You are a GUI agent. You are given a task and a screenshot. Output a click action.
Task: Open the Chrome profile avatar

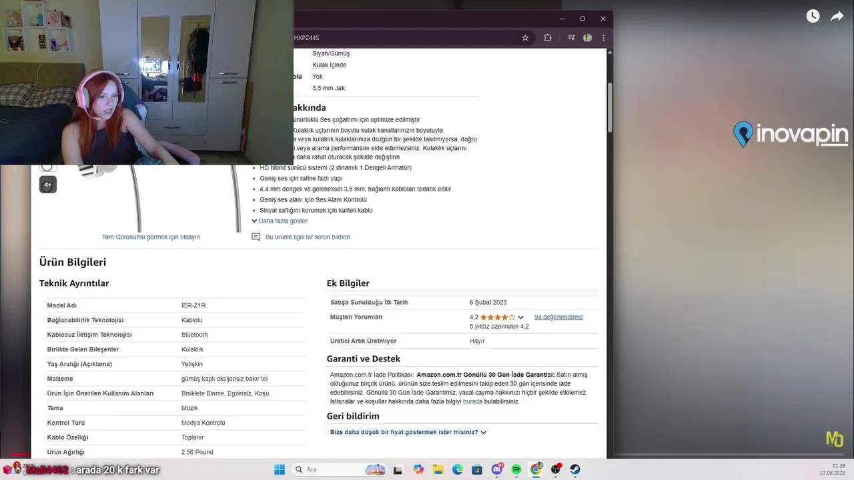[587, 38]
